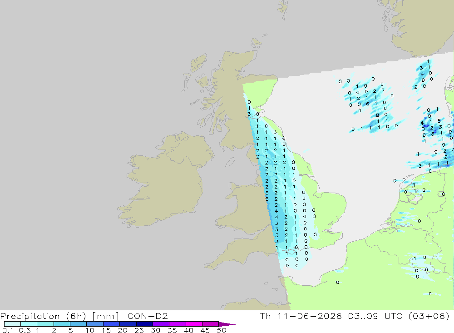Click the '[mm]' unit label
Image resolution: width=454 pixels, height=333 pixels.
coord(105,316)
